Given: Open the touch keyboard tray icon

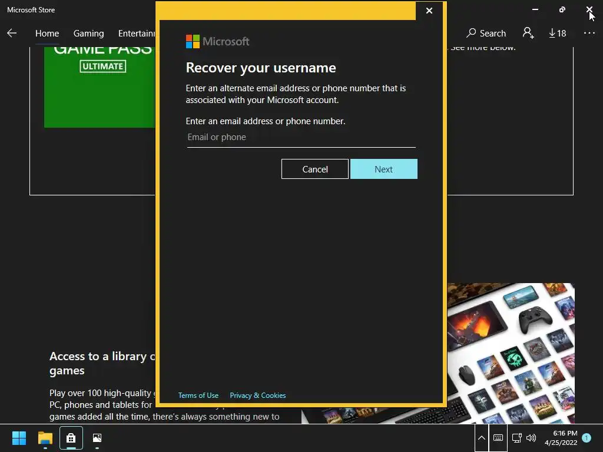Looking at the screenshot, I should (x=498, y=438).
